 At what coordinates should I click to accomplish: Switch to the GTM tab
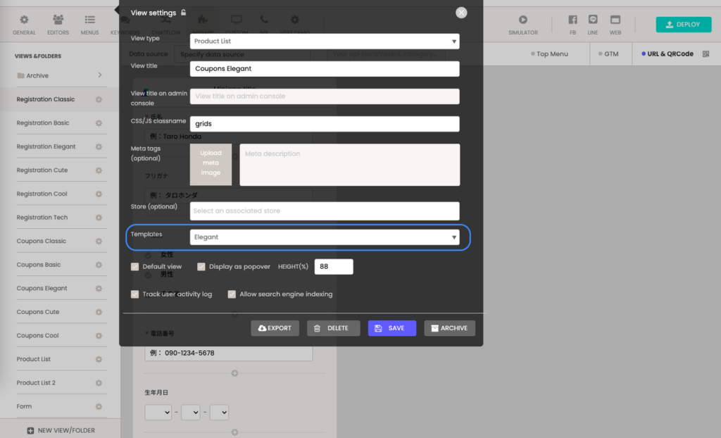tap(608, 54)
